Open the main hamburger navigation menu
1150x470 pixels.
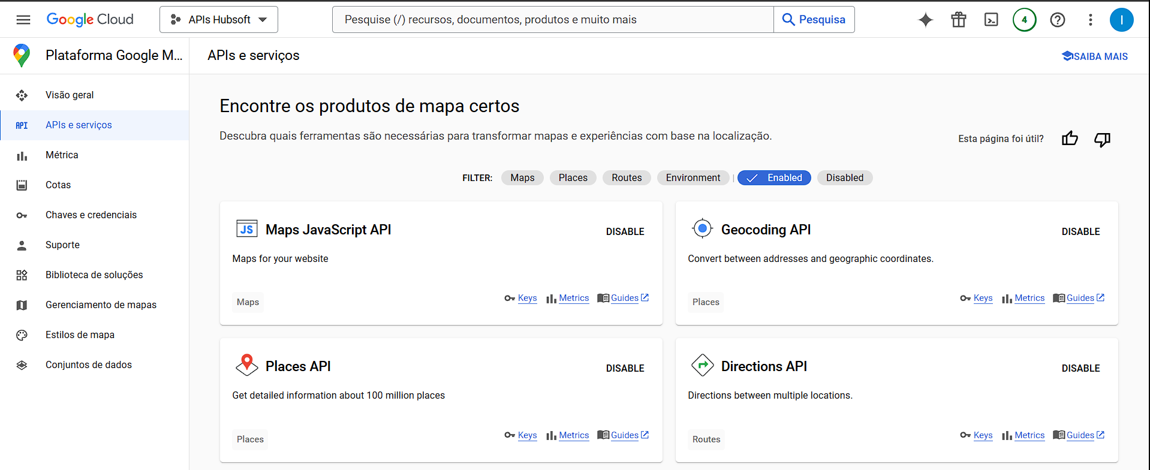pyautogui.click(x=23, y=20)
